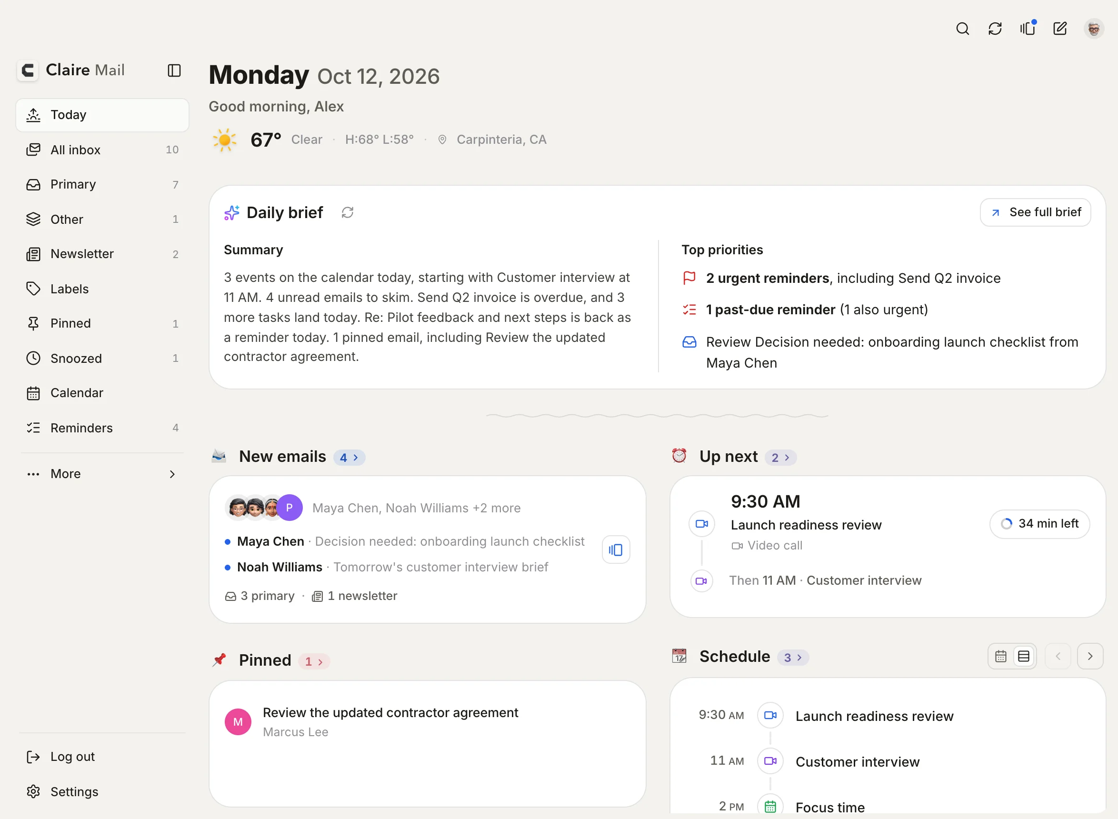This screenshot has width=1118, height=819.
Task: Switch Schedule to list view icon
Action: 1023,656
